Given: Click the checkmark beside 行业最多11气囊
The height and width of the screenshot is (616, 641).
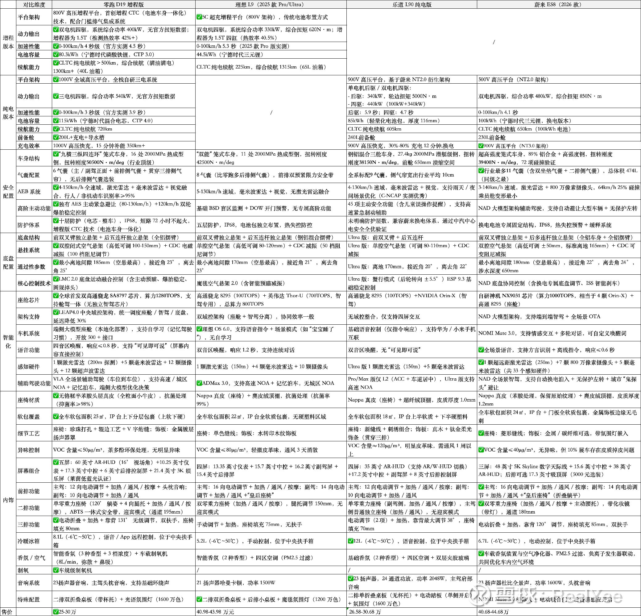Looking at the screenshot, I should coord(481,170).
